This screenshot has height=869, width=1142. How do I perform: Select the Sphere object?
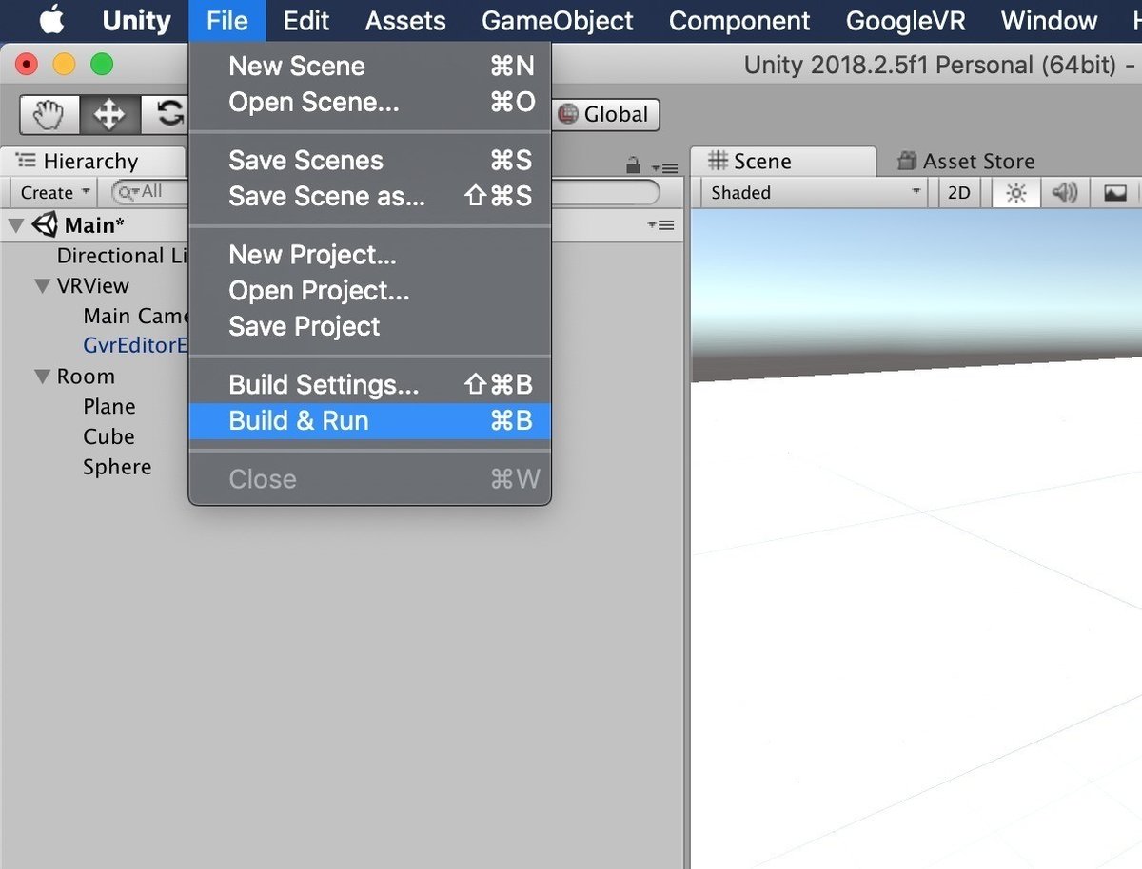pyautogui.click(x=117, y=467)
